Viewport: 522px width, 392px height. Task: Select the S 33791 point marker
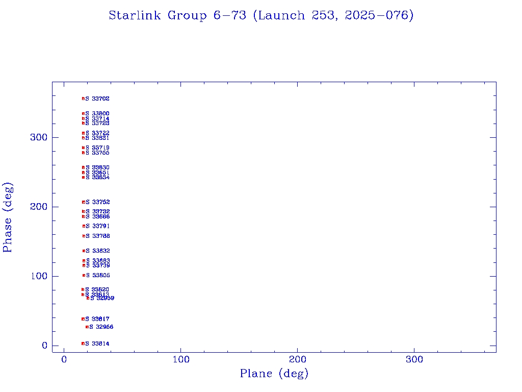pos(84,226)
